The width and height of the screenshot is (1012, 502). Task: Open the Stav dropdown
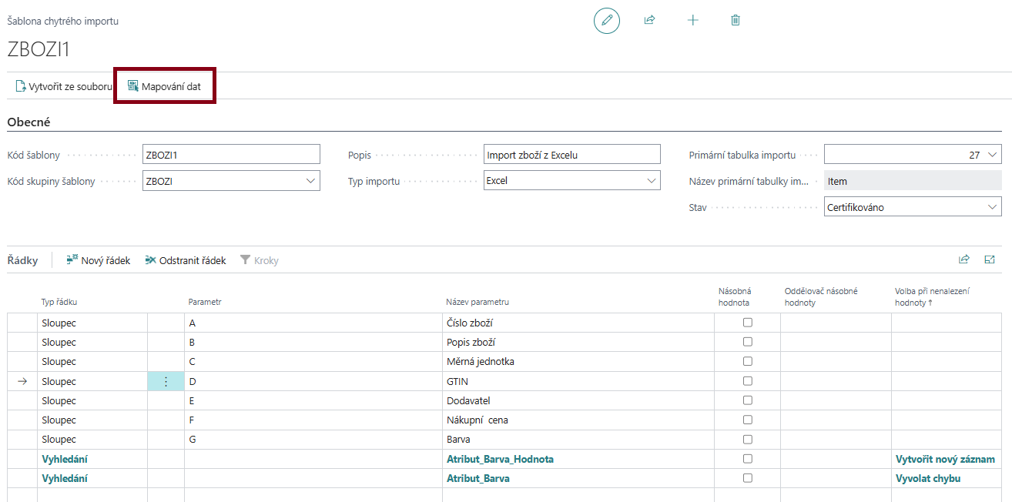[991, 207]
